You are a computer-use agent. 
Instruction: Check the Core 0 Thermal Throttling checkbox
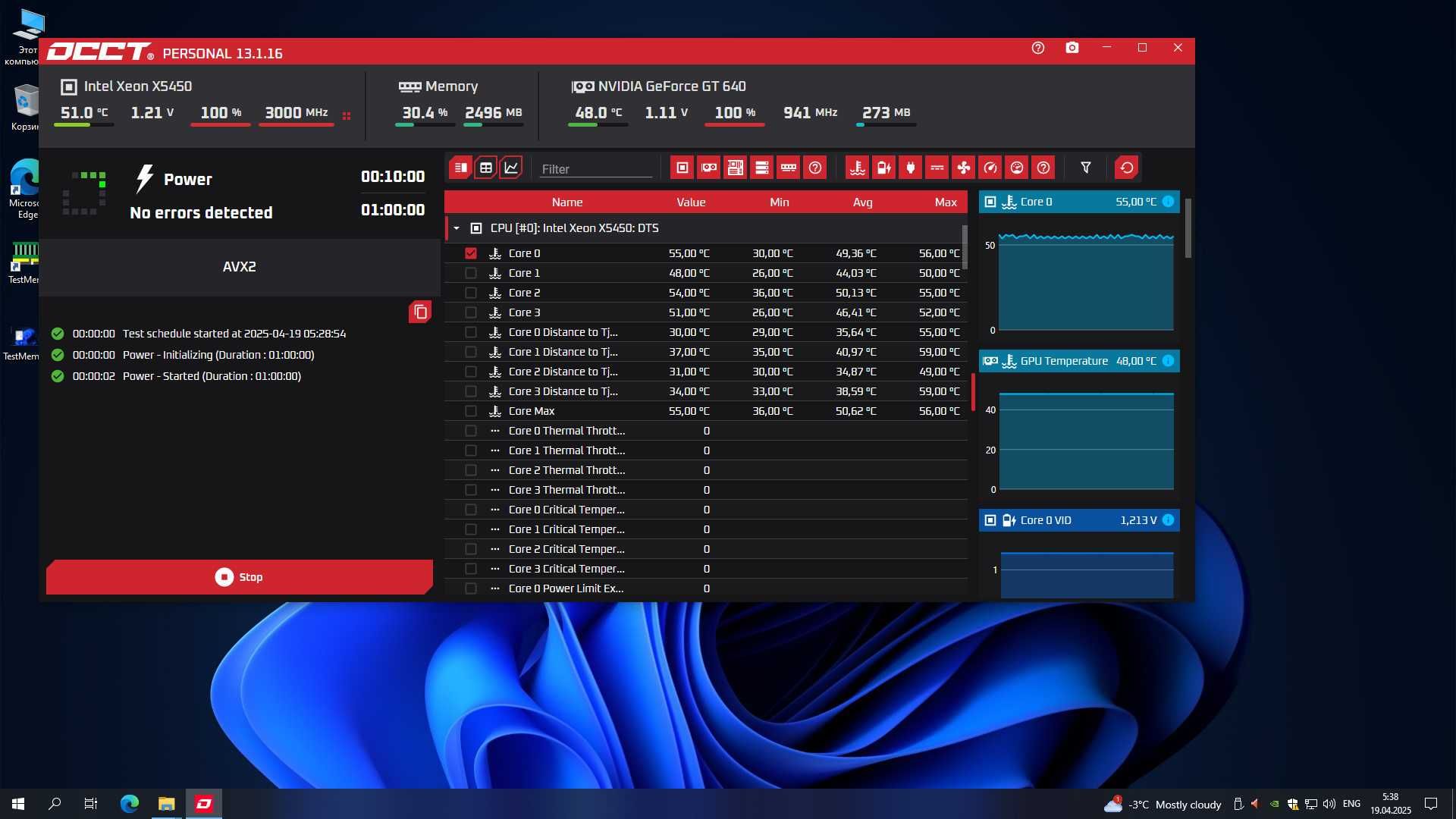pos(471,431)
